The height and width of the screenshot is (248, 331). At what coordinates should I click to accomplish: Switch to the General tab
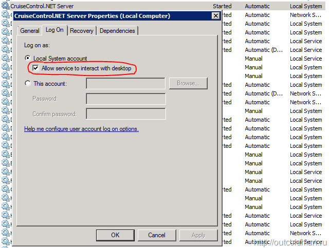click(x=30, y=31)
